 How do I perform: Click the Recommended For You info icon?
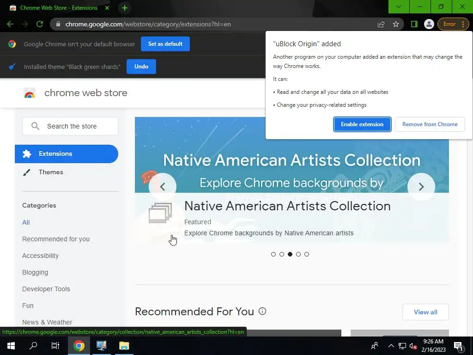(x=262, y=311)
